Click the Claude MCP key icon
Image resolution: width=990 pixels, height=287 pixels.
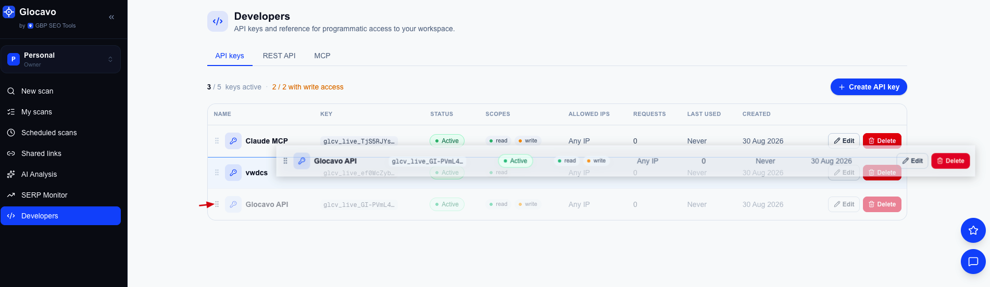pos(233,141)
